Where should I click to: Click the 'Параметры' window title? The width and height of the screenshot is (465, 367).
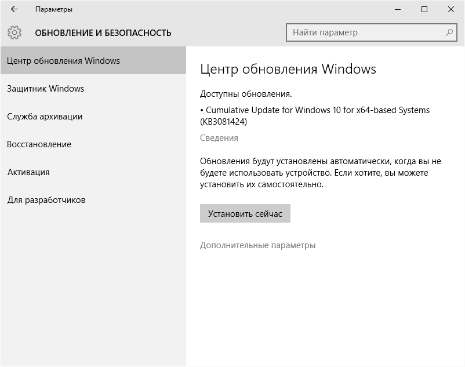pyautogui.click(x=54, y=9)
